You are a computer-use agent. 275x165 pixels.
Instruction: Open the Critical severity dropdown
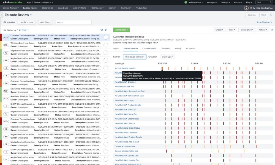click(219, 30)
